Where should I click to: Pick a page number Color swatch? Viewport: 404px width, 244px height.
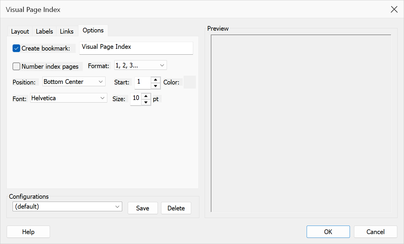click(189, 82)
